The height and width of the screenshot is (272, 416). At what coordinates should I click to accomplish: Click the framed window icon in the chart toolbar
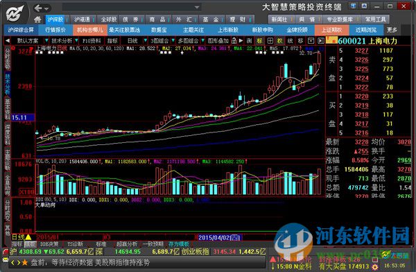[311, 41]
